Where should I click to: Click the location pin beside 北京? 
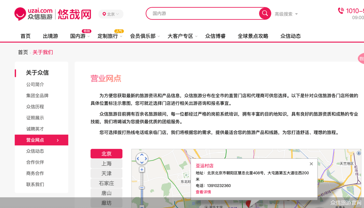tap(104, 14)
